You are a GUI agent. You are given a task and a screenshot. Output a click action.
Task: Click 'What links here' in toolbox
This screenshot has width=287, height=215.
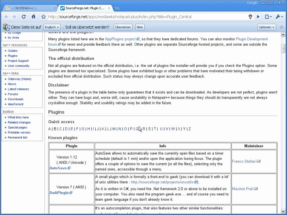[x=18, y=117]
